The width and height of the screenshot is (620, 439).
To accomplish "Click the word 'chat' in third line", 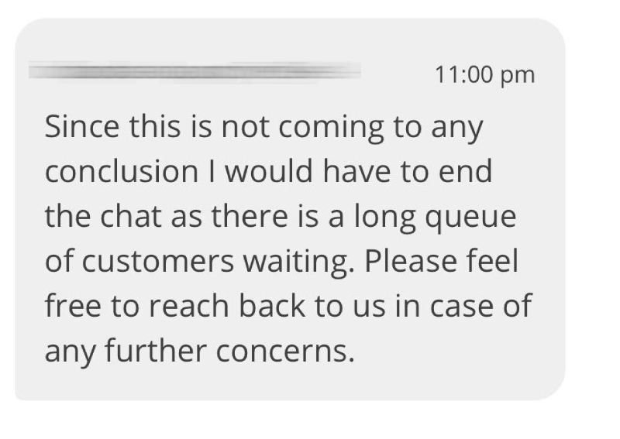I will click(131, 216).
